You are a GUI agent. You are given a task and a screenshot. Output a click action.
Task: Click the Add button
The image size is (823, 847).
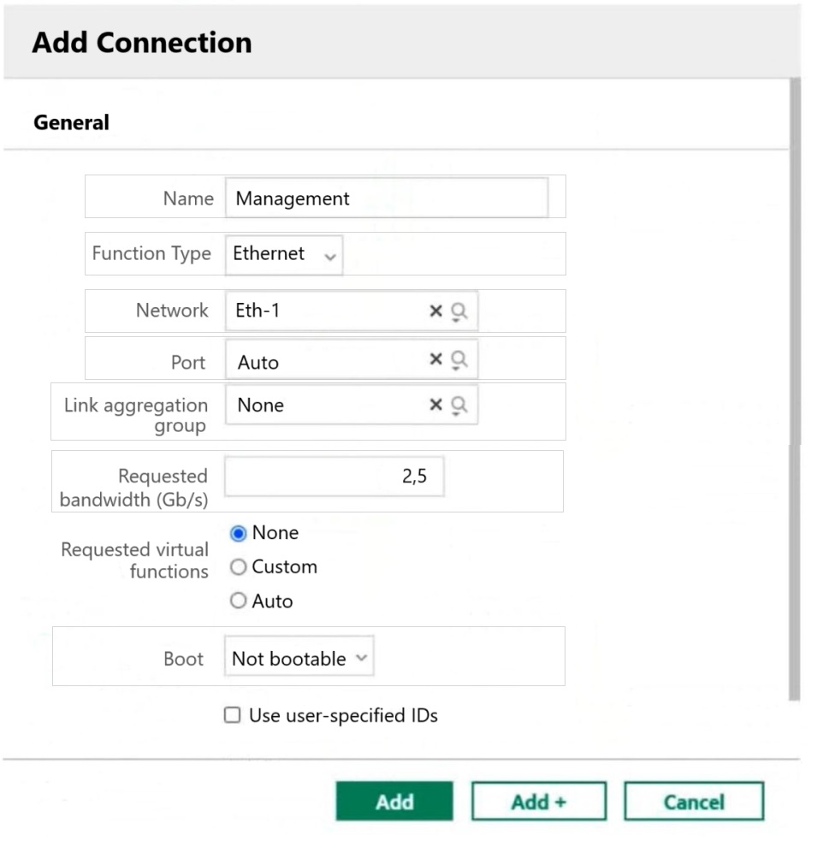[x=394, y=801]
